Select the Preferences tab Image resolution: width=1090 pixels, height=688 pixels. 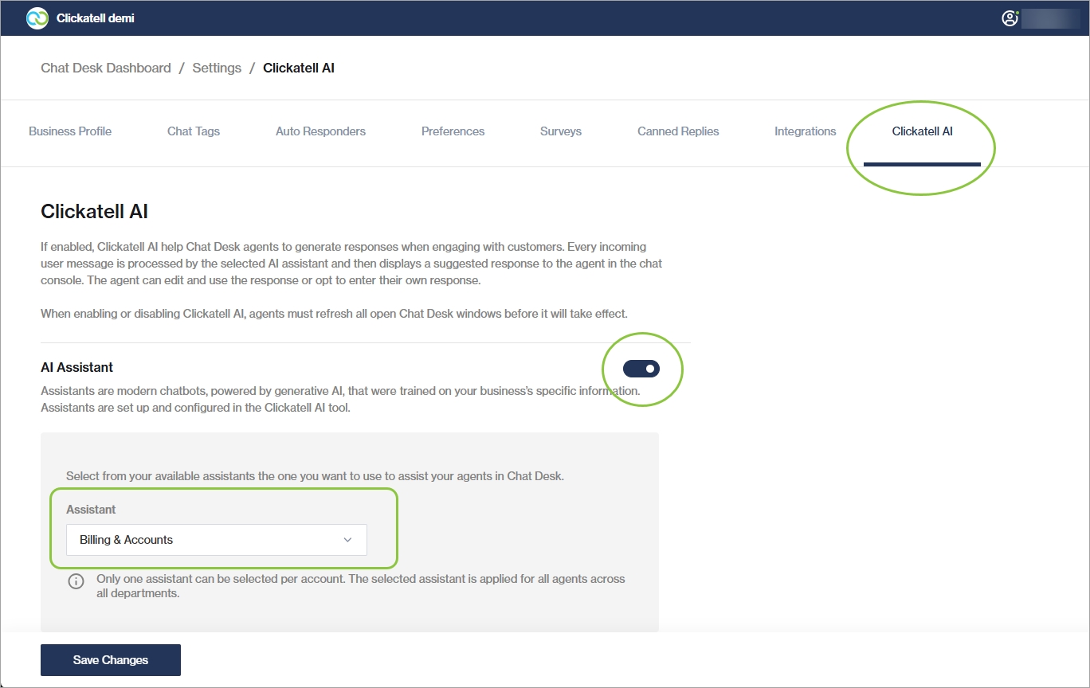pyautogui.click(x=453, y=131)
